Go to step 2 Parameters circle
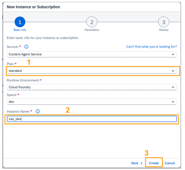Image resolution: width=185 pixels, height=170 pixels. coord(92,22)
